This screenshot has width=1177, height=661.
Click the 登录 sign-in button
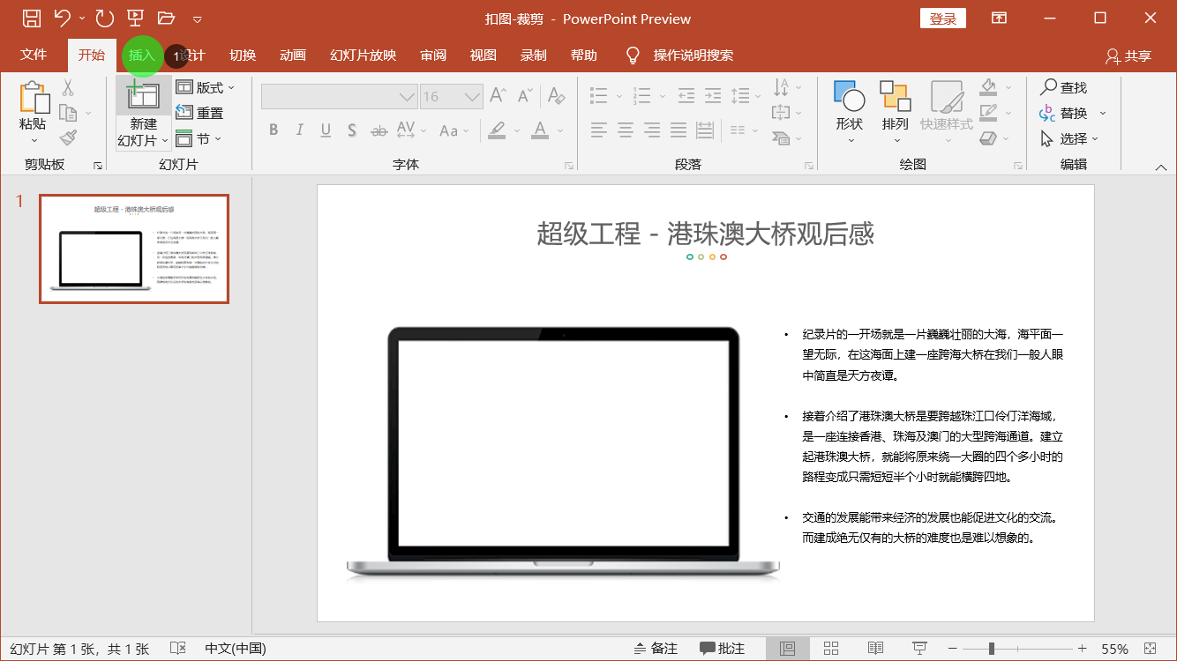point(943,19)
